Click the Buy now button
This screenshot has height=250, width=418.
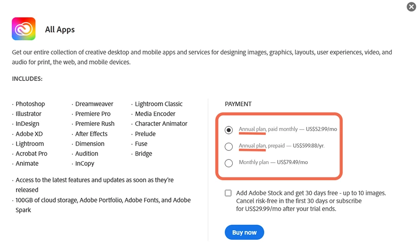(244, 232)
